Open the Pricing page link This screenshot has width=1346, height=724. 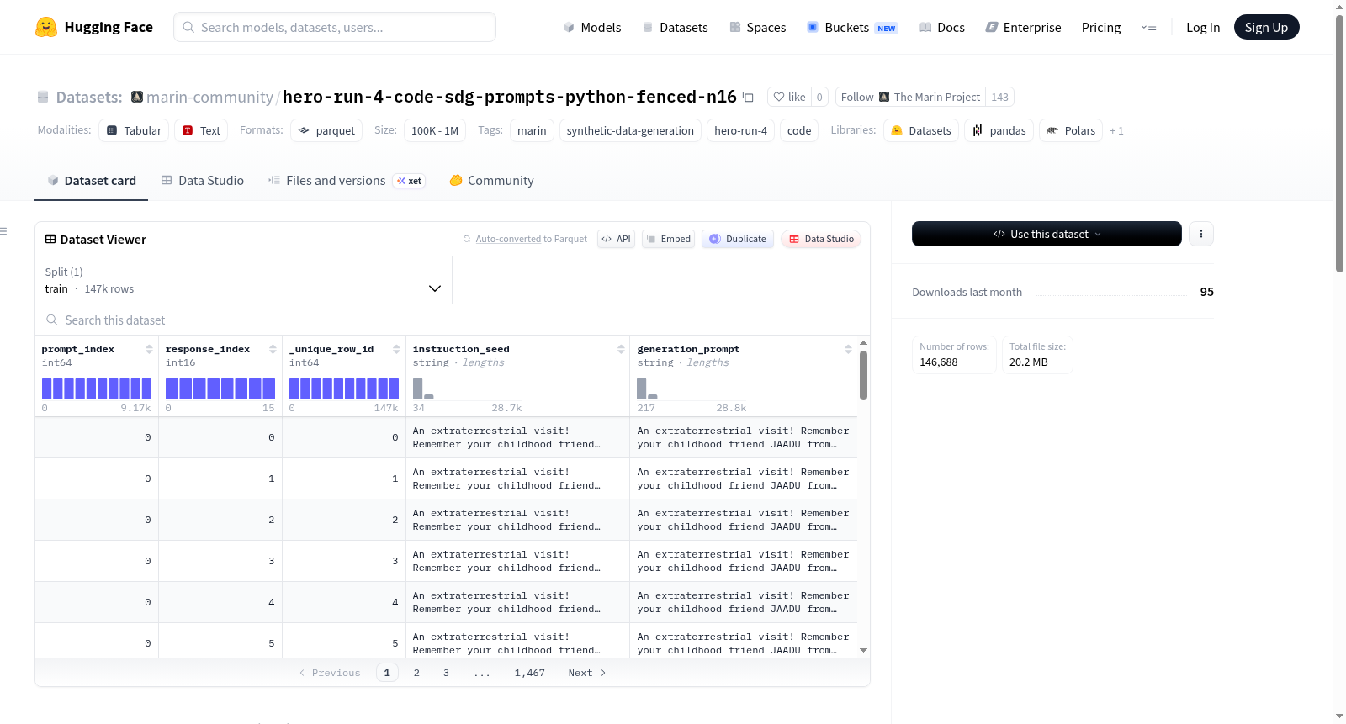(1101, 27)
